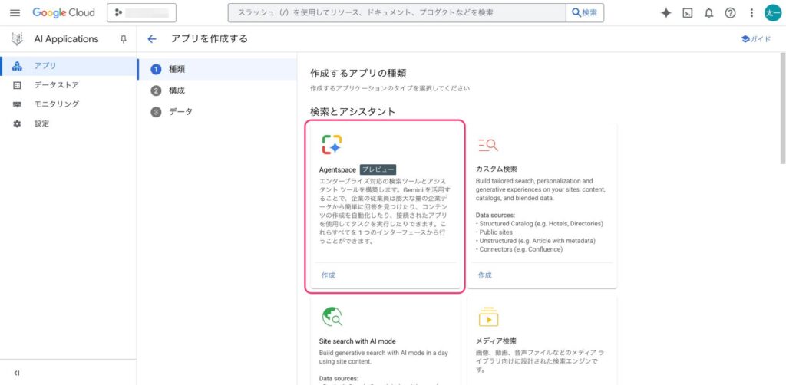
Task: Select step 2 構成
Action: [x=217, y=90]
